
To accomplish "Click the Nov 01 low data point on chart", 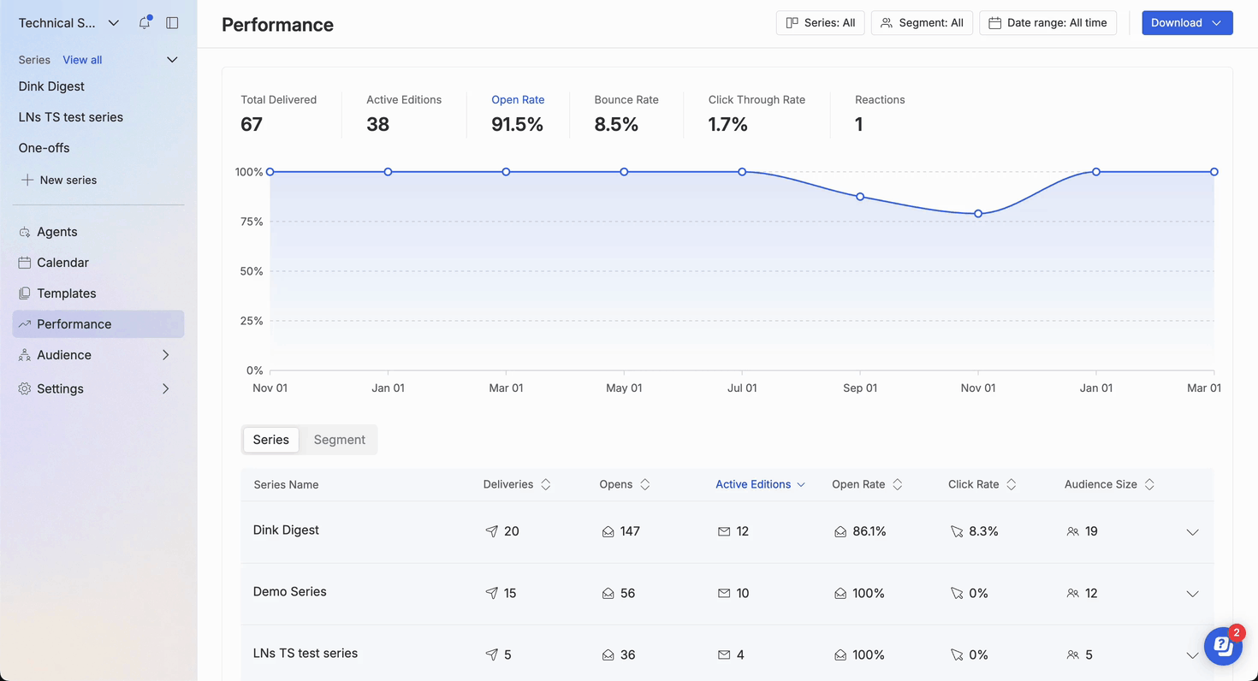I will (978, 214).
